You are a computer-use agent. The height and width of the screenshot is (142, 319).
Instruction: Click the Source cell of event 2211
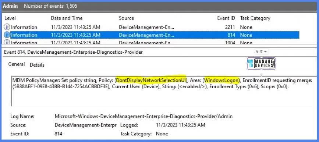click(x=146, y=27)
